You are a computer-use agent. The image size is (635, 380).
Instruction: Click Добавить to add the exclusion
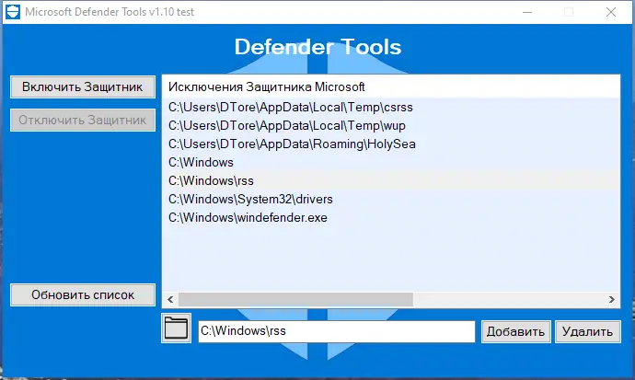pyautogui.click(x=515, y=332)
